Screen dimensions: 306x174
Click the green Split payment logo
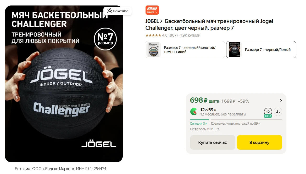click(x=194, y=112)
